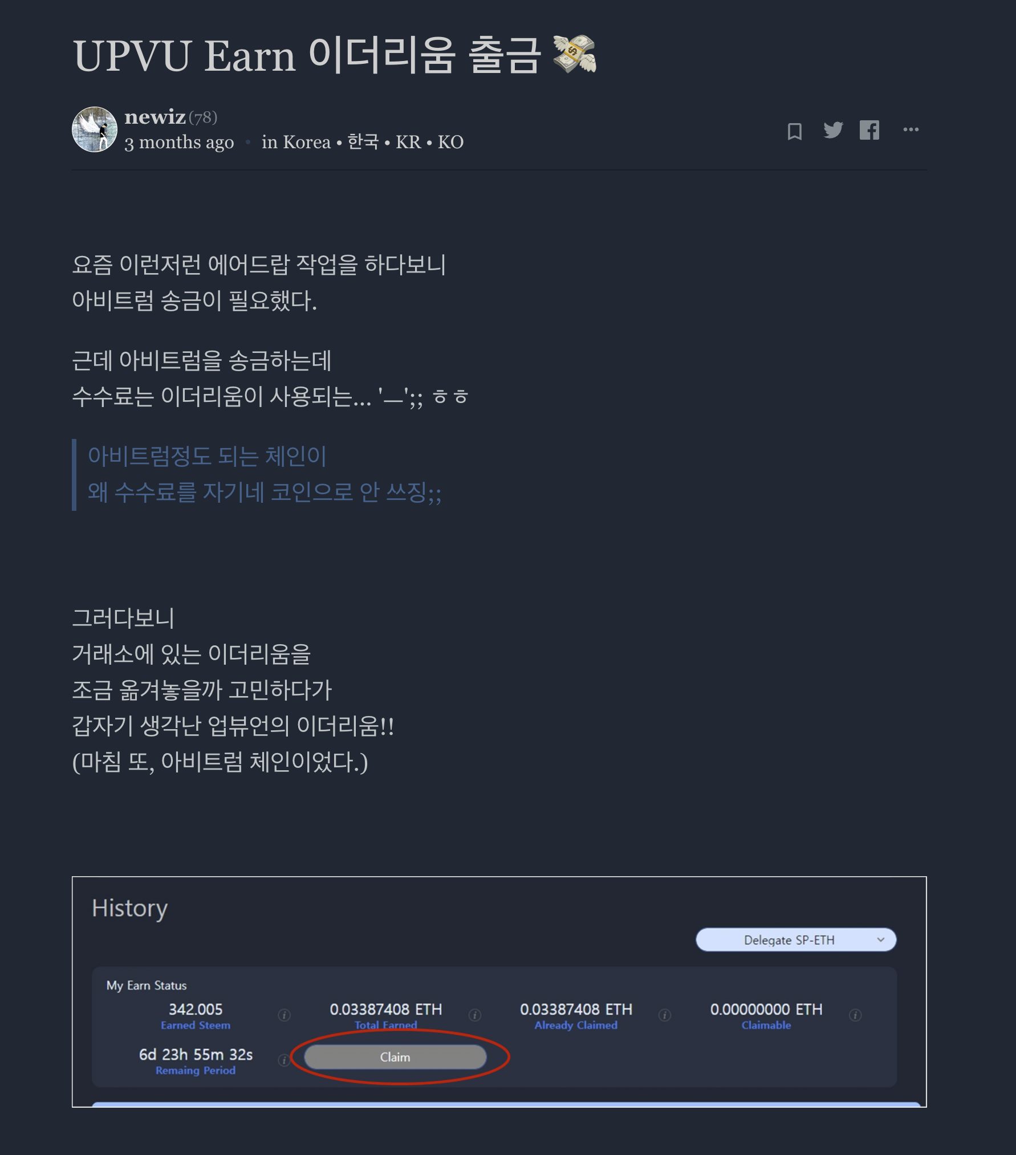Click the info icon beside Earned Steem
The width and height of the screenshot is (1016, 1155).
pyautogui.click(x=284, y=1015)
